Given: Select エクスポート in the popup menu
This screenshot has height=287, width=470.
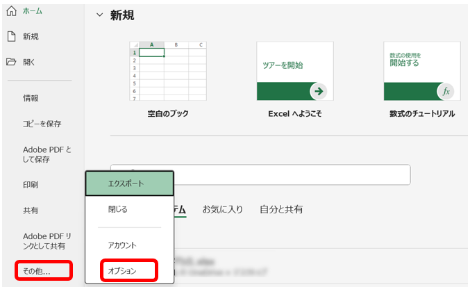Looking at the screenshot, I should [x=130, y=183].
